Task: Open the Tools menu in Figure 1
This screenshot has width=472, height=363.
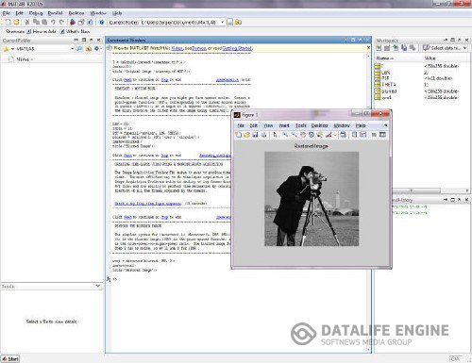Action: pos(301,125)
